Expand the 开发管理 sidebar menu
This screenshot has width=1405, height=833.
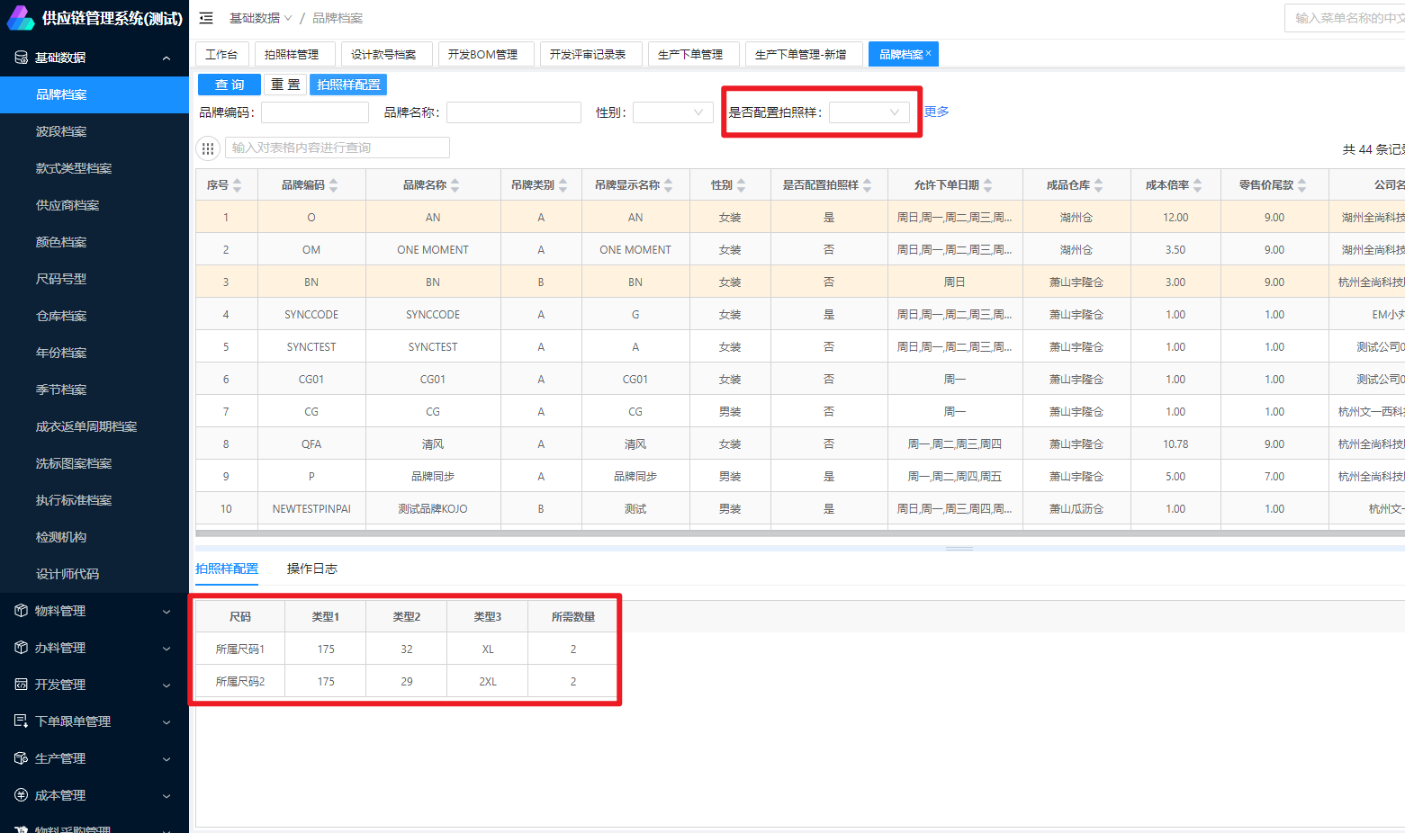[167, 685]
